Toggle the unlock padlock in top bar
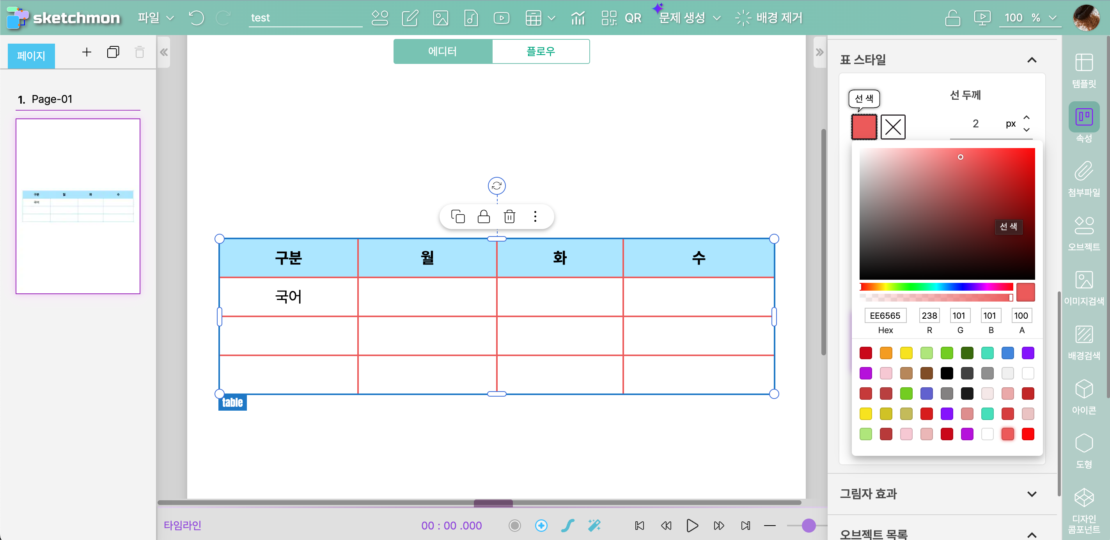The width and height of the screenshot is (1110, 540). pos(952,18)
